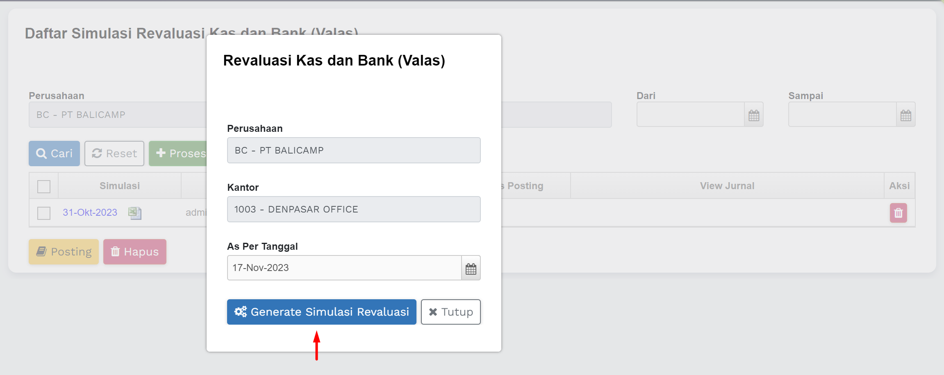Viewport: 944px width, 375px height.
Task: Open the Perusahaan dropdown in the dialog
Action: pyautogui.click(x=353, y=150)
